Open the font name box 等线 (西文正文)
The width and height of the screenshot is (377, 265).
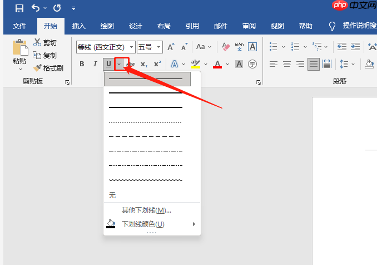tap(106, 47)
